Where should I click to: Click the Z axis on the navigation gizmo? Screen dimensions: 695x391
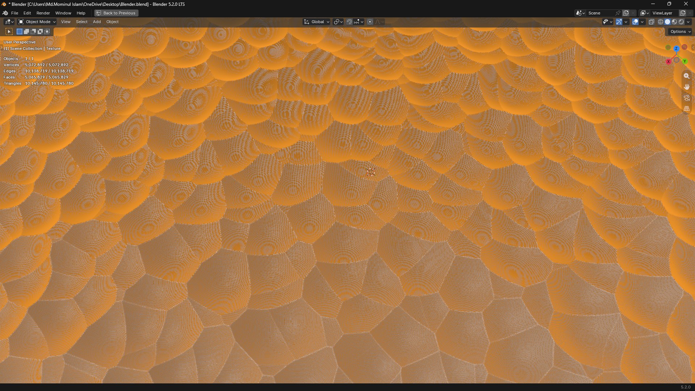(676, 49)
